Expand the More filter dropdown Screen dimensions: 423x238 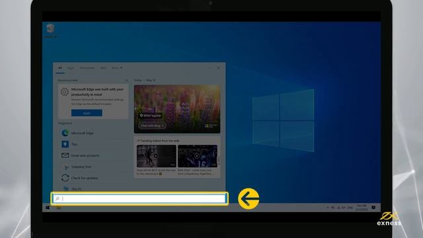click(x=117, y=68)
